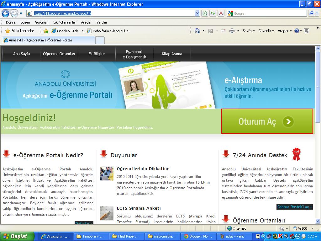Image resolution: width=321 pixels, height=241 pixels.
Task: Click the browser Back arrow button
Action: pyautogui.click(x=6, y=13)
